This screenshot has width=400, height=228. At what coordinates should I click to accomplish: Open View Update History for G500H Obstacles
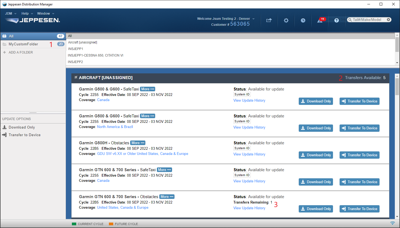(249, 154)
